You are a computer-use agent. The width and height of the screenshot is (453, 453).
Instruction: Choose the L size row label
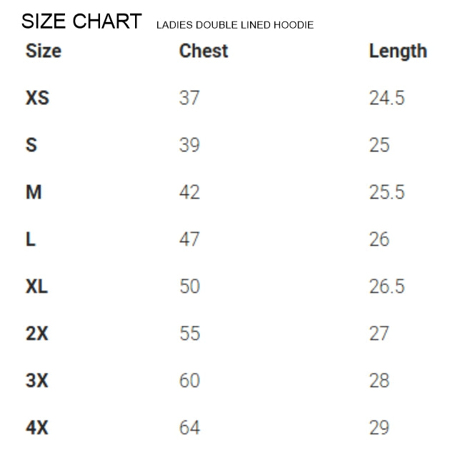31,239
